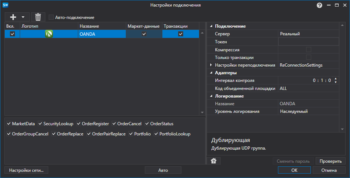Uncheck the OrderReplace checkbox
The image size is (350, 178).
point(54,134)
